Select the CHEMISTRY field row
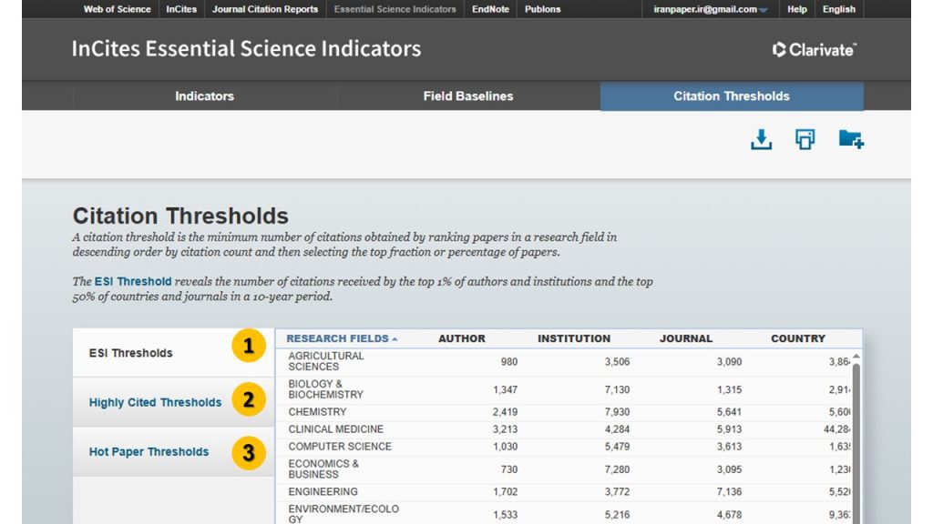This screenshot has height=524, width=933. (x=563, y=412)
